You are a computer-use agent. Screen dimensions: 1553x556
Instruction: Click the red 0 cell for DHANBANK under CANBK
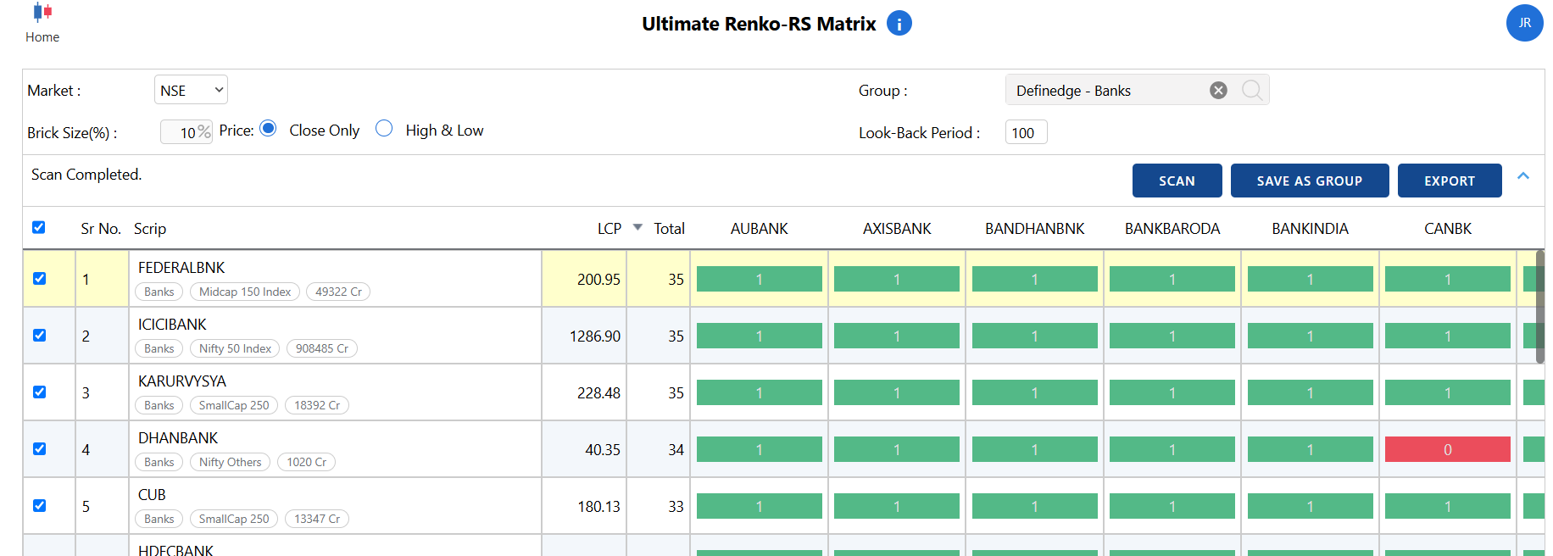click(1448, 449)
